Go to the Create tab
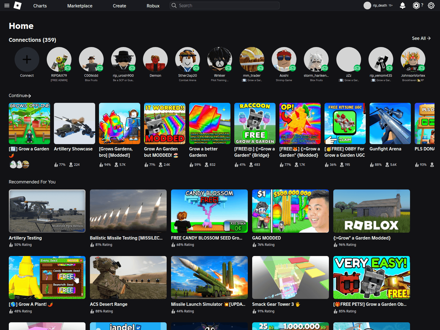 click(119, 6)
